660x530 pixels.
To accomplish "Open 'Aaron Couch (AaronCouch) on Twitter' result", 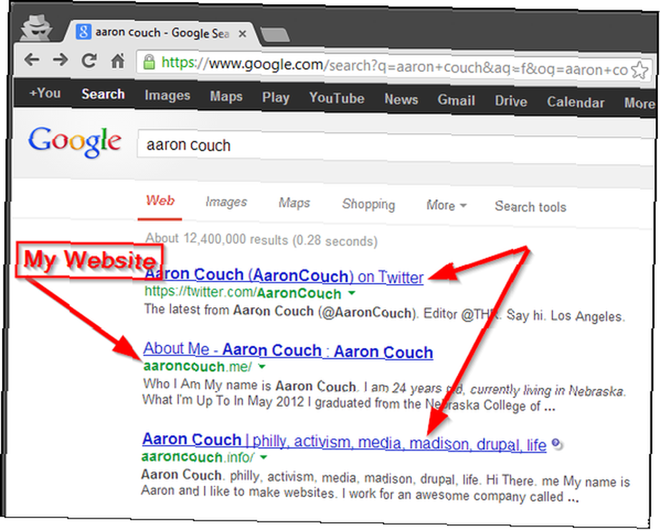I will pos(284,276).
